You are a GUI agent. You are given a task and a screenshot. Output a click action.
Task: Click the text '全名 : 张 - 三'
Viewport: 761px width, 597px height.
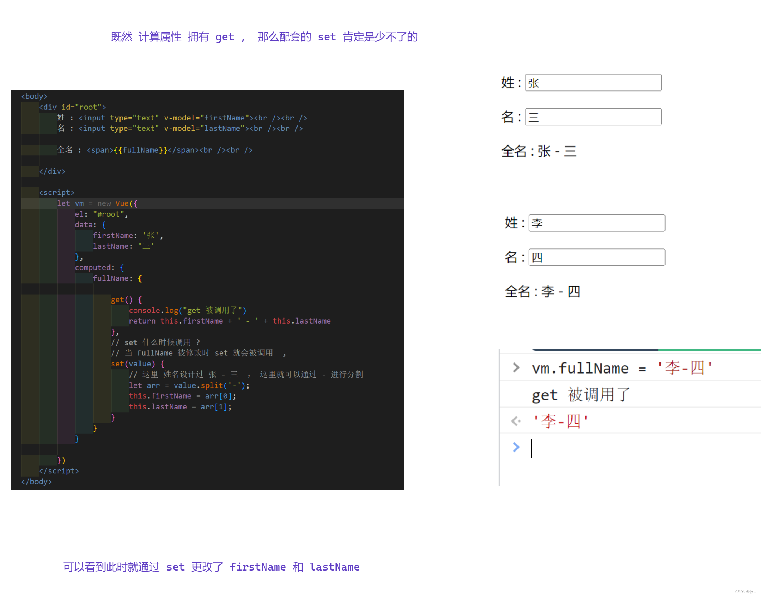click(539, 151)
